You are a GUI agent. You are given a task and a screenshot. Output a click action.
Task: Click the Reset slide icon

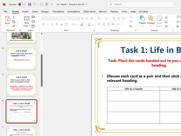(x=33, y=21)
